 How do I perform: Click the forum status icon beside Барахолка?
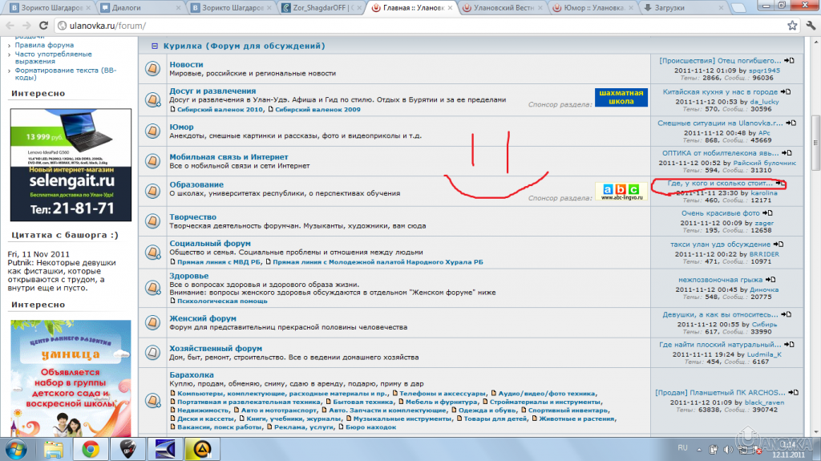point(153,401)
